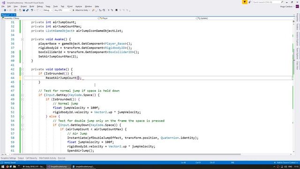Click the New Project toolbar icon
This screenshot has width=300, height=169.
15,10
